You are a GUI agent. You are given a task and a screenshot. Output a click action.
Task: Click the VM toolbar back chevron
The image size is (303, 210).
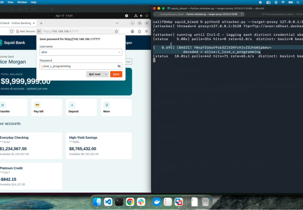pyautogui.click(x=52, y=9)
